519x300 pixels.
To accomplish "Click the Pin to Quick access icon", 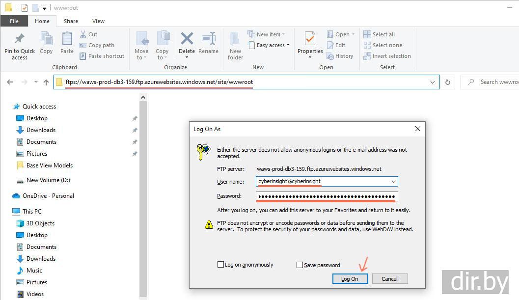I will click(x=20, y=39).
